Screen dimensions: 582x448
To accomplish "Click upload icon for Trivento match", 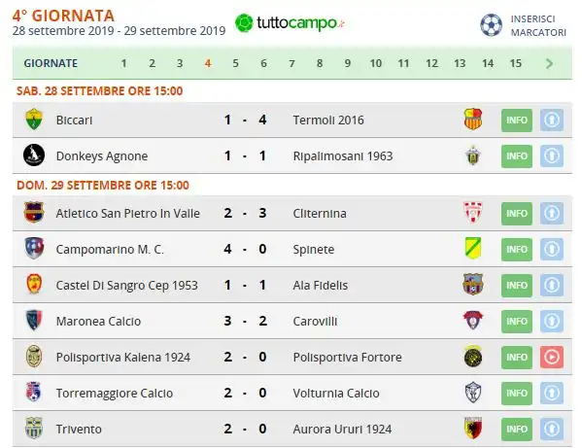I will click(x=552, y=430).
